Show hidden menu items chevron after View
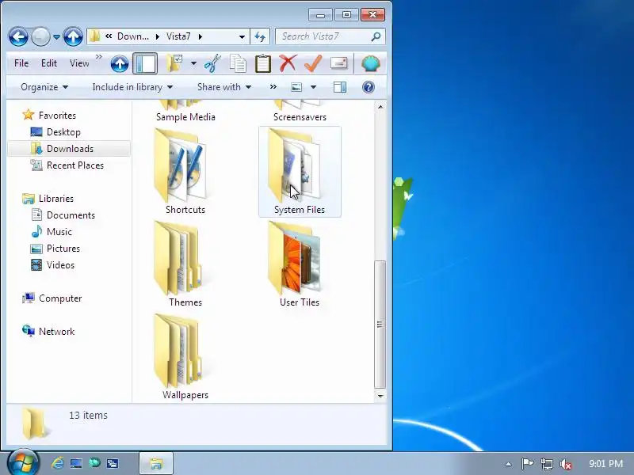Screen dimensions: 634x475 click(x=98, y=57)
